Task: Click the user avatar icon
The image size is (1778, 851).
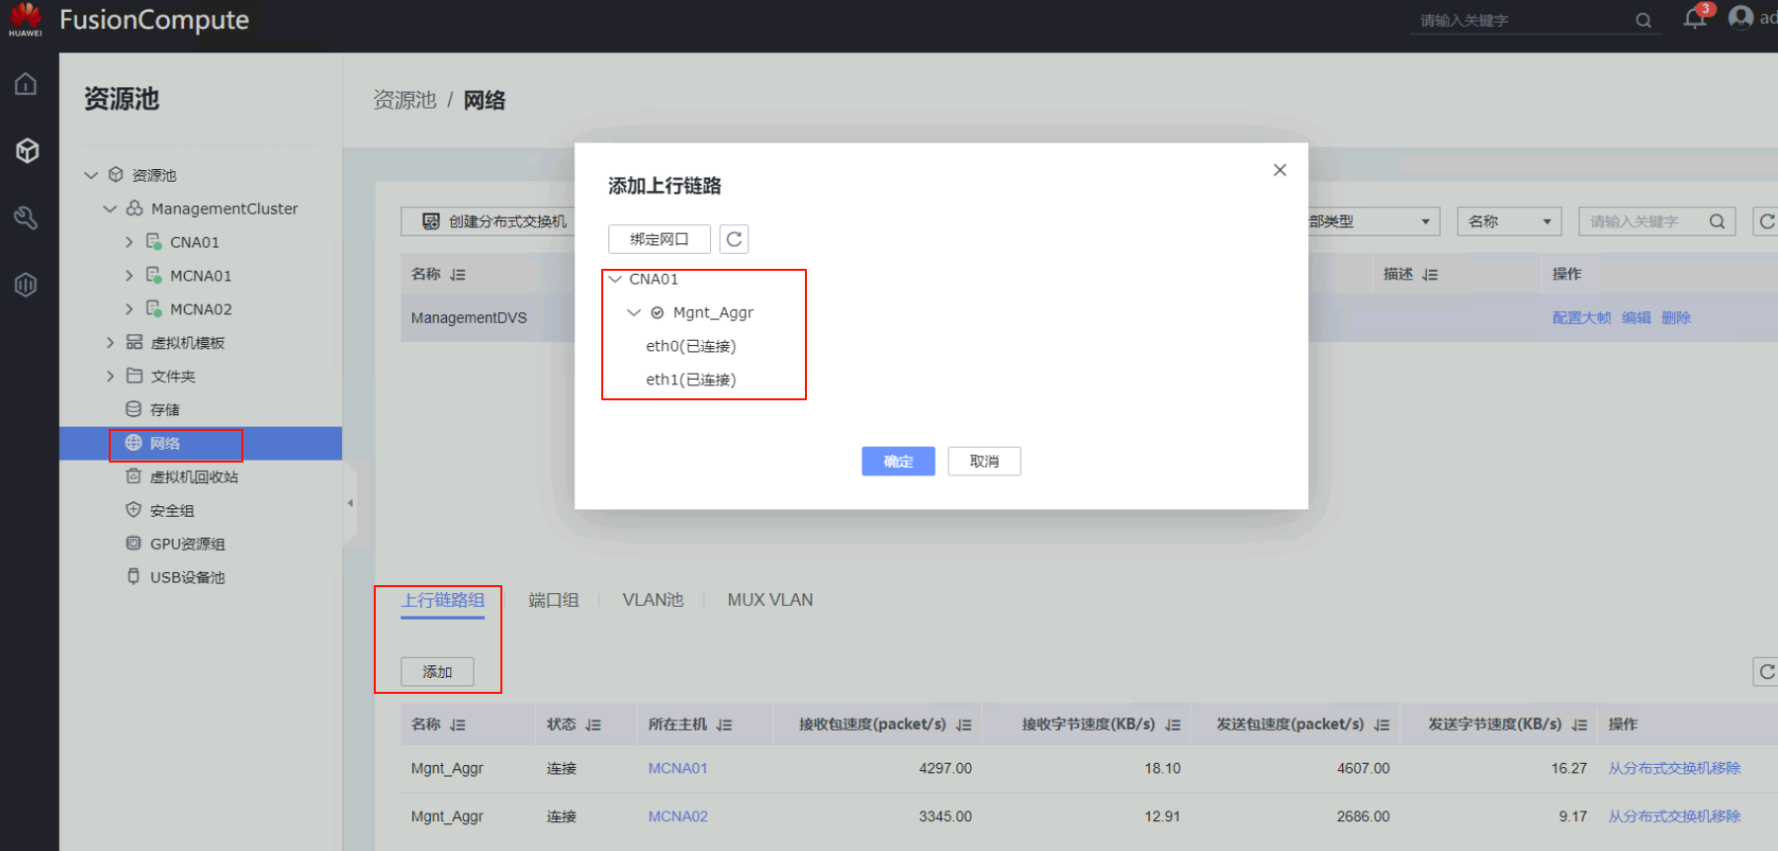Action: 1740,18
